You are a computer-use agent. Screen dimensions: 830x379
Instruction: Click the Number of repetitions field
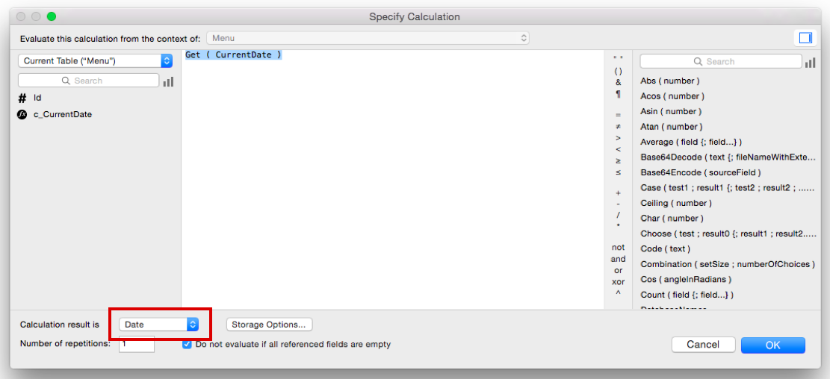(x=137, y=344)
